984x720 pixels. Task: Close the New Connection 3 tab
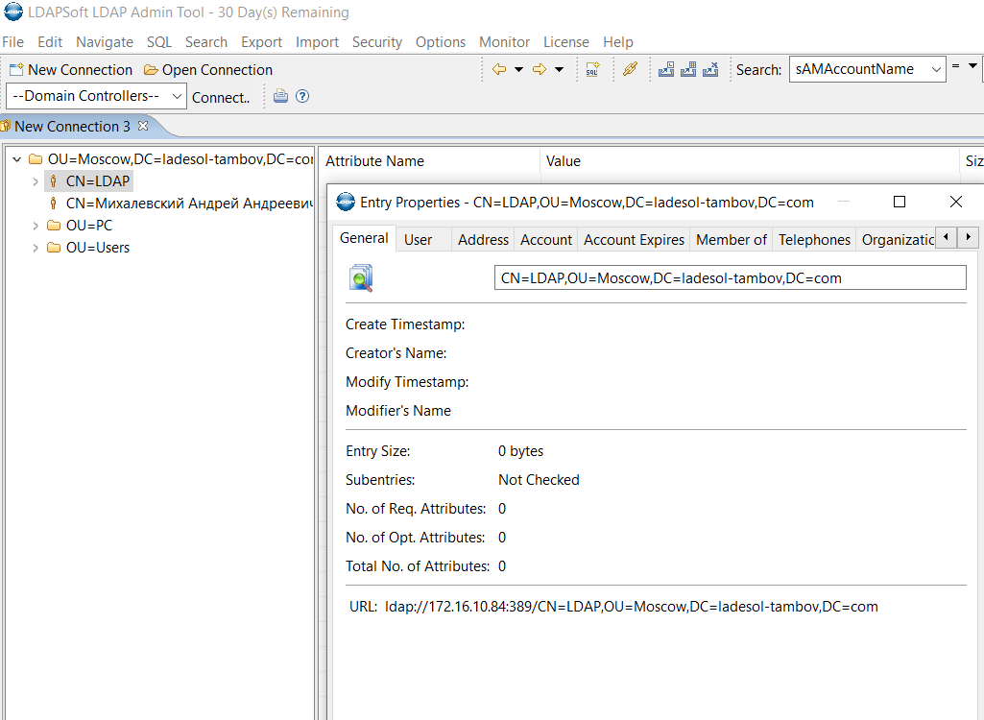tap(143, 126)
